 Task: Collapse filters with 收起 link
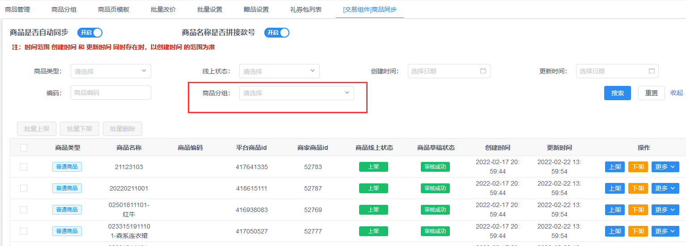pos(677,93)
